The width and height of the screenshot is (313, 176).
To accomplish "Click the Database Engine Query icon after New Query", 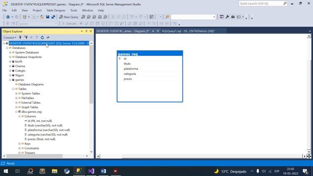I will coord(83,17).
